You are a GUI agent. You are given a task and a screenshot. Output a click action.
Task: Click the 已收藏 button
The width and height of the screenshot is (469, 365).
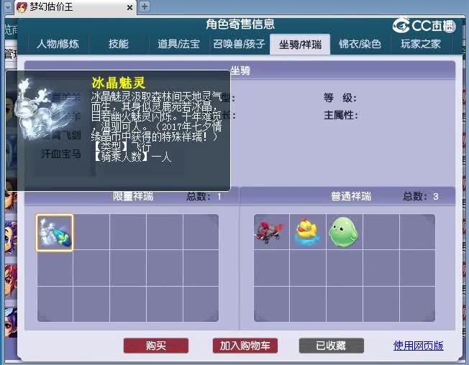(332, 346)
